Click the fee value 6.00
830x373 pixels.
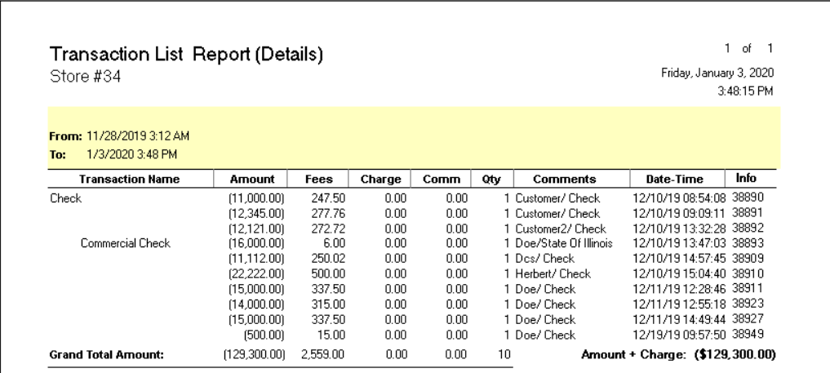pyautogui.click(x=334, y=243)
